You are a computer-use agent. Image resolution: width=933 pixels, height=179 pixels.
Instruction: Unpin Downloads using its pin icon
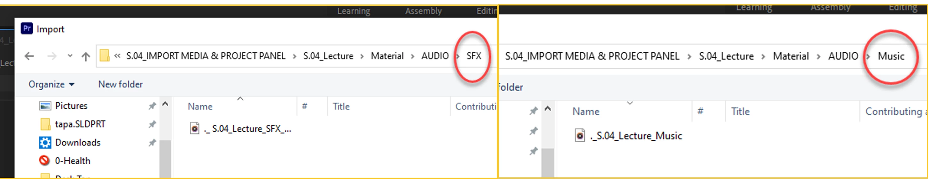152,143
